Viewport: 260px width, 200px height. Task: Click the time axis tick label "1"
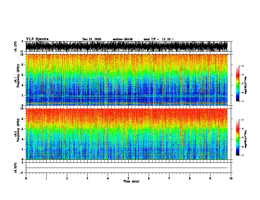point(46,178)
